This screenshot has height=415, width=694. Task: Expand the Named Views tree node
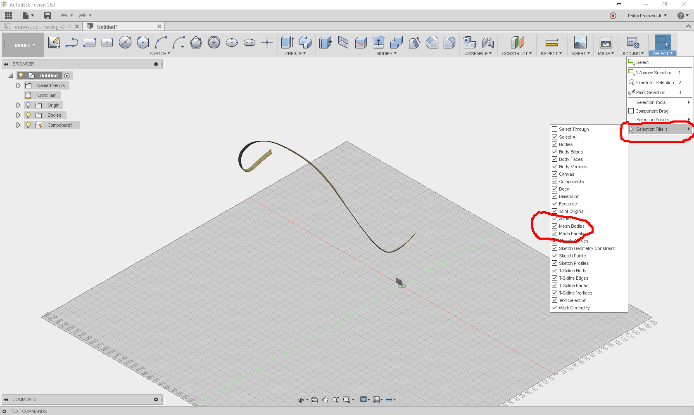(x=18, y=85)
